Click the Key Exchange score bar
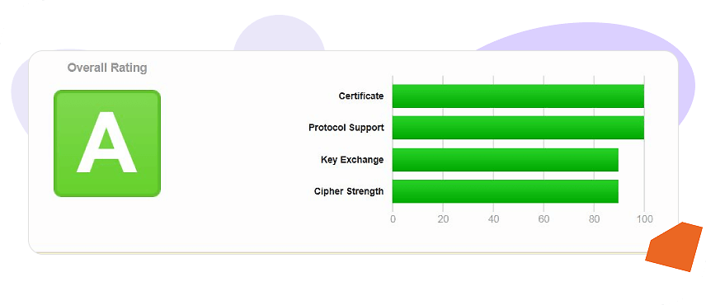This screenshot has height=305, width=706. (x=506, y=160)
